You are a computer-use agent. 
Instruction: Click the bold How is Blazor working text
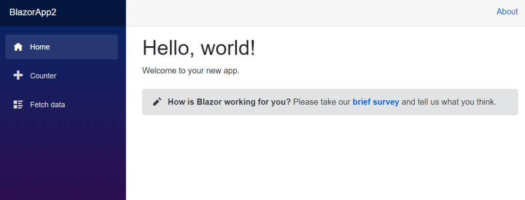[229, 102]
